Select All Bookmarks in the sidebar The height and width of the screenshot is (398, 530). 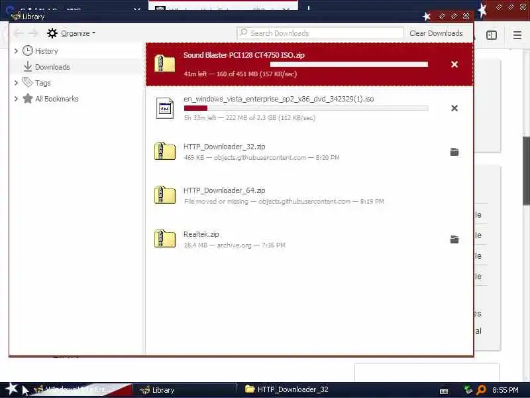click(57, 99)
